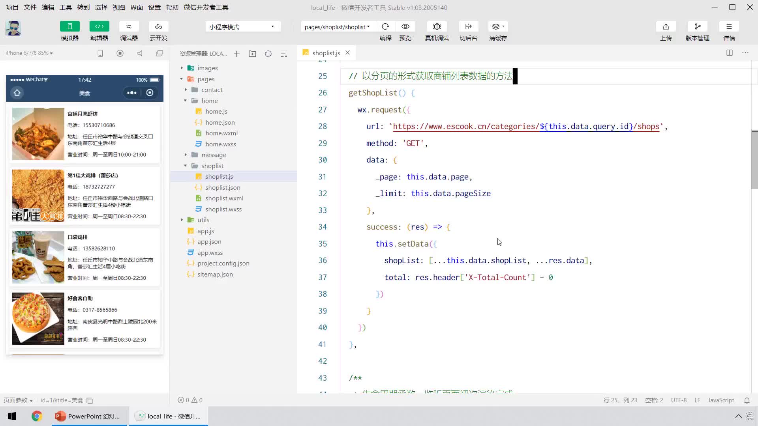Change the indentation spaces setting (空格: 2)
758x426 pixels.
pyautogui.click(x=654, y=400)
